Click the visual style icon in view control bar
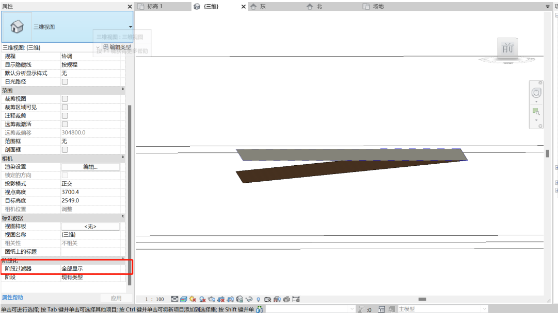The width and height of the screenshot is (558, 313). pos(184,299)
